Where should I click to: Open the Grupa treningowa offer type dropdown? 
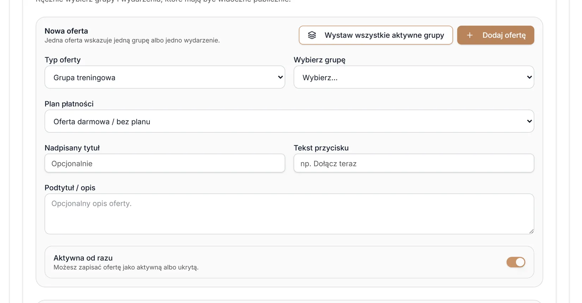[165, 77]
